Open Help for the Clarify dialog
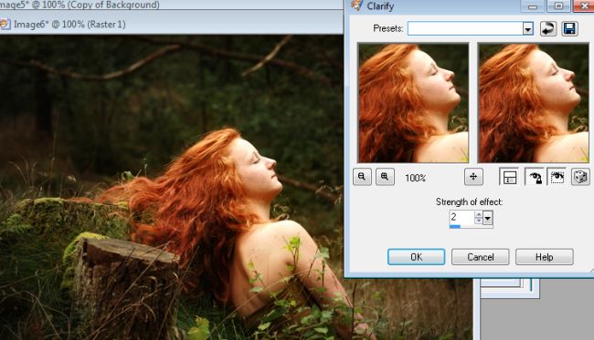The width and height of the screenshot is (594, 340). tap(545, 257)
